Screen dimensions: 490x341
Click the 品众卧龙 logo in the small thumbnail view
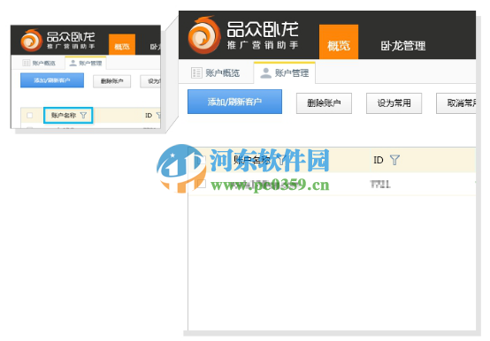tap(57, 41)
